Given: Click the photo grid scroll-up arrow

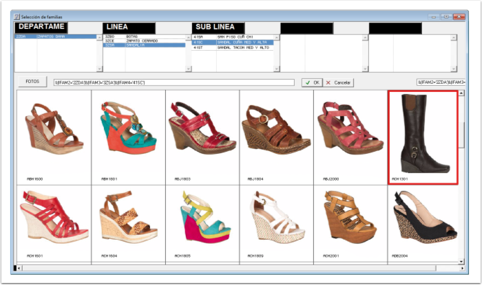Looking at the screenshot, I should click(461, 93).
